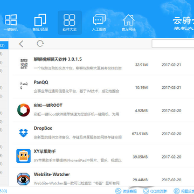
Task: Click the DropBox logo icon
Action: pyautogui.click(x=24, y=133)
